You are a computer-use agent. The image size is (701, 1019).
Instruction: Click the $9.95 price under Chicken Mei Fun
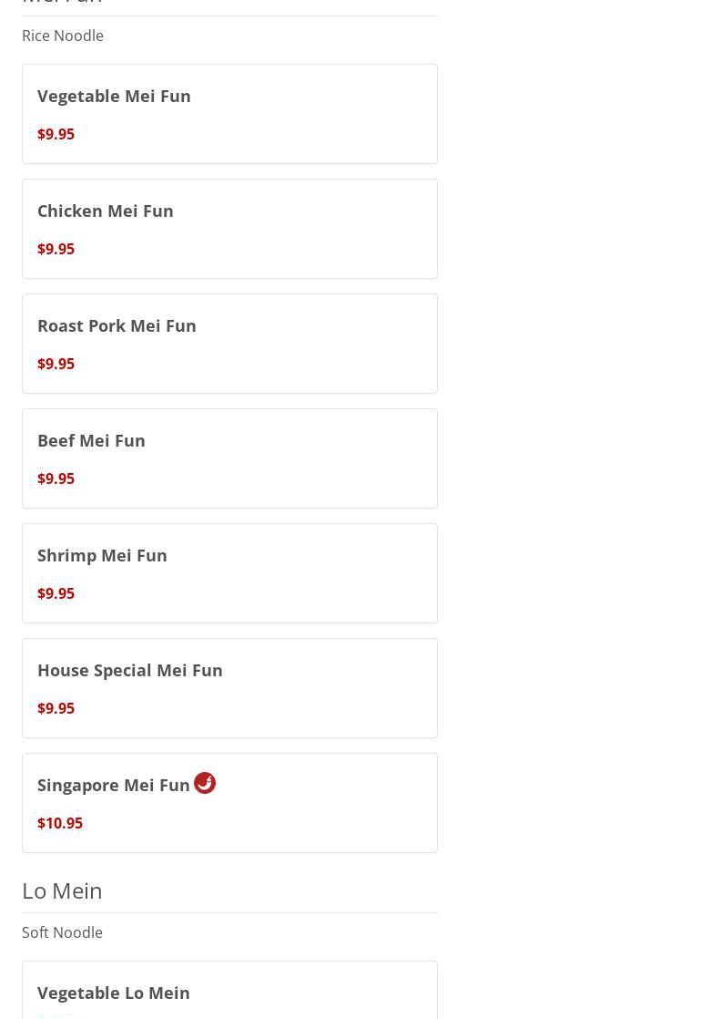56,249
